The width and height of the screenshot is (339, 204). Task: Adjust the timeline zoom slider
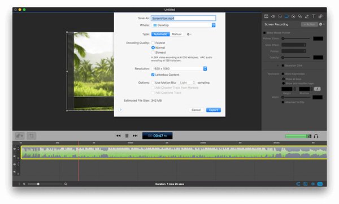pos(45,184)
